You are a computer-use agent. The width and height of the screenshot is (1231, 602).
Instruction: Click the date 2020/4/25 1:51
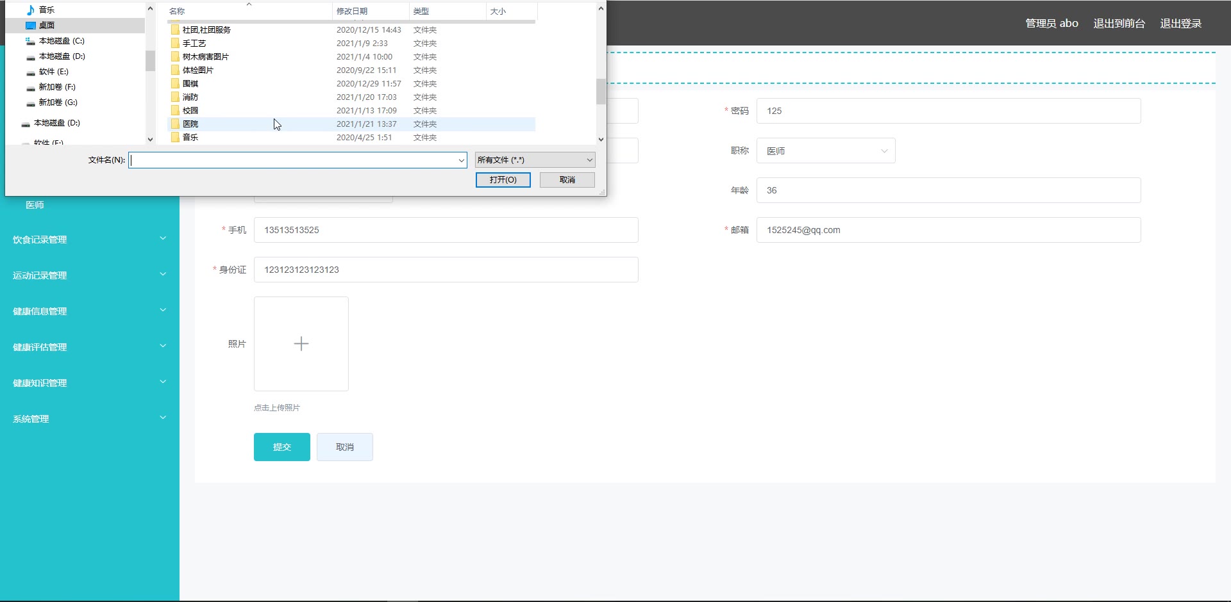[364, 137]
